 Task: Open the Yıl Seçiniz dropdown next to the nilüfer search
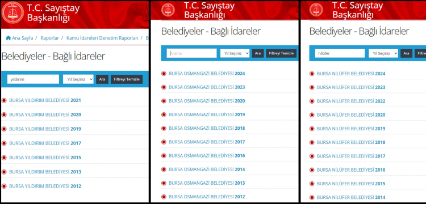pyautogui.click(x=383, y=53)
